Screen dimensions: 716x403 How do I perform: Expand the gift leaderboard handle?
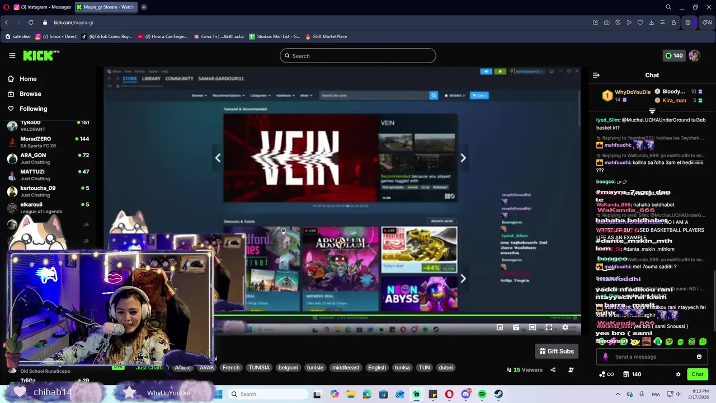[652, 111]
